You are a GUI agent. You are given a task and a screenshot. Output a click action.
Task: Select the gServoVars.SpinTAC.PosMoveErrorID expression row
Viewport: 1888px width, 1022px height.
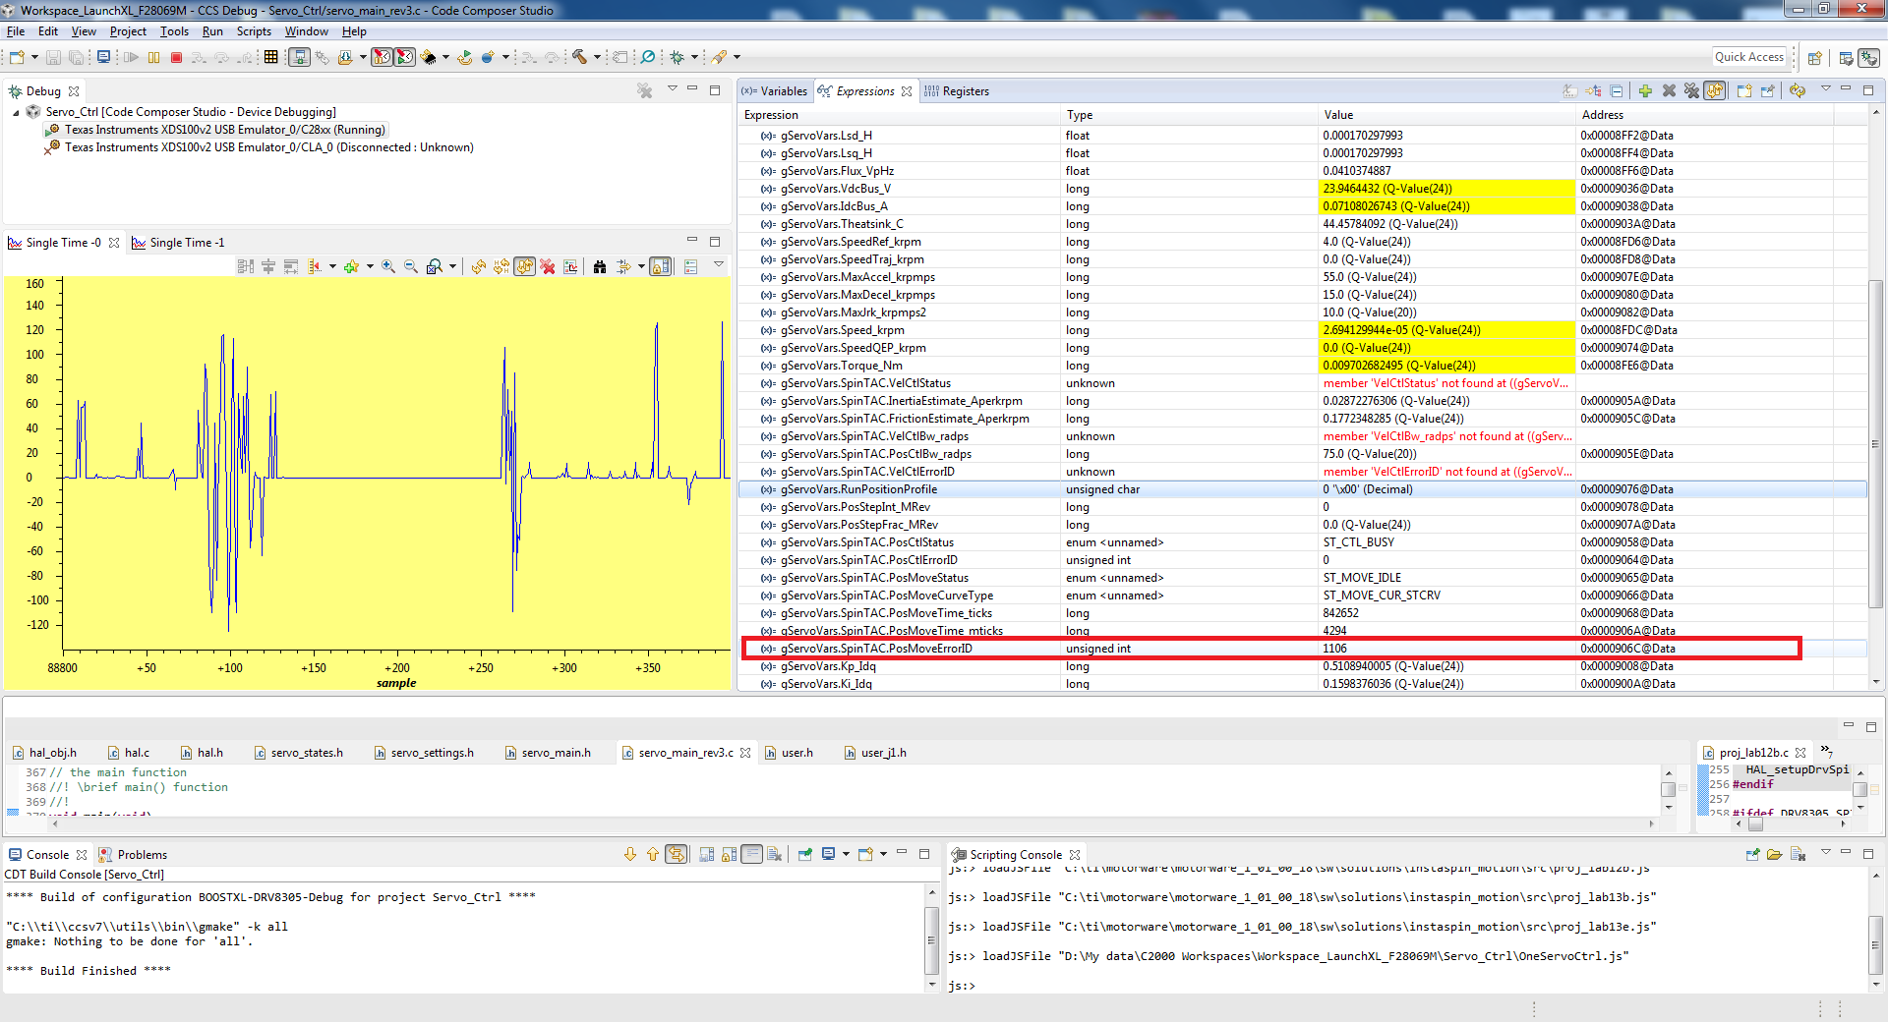click(876, 649)
